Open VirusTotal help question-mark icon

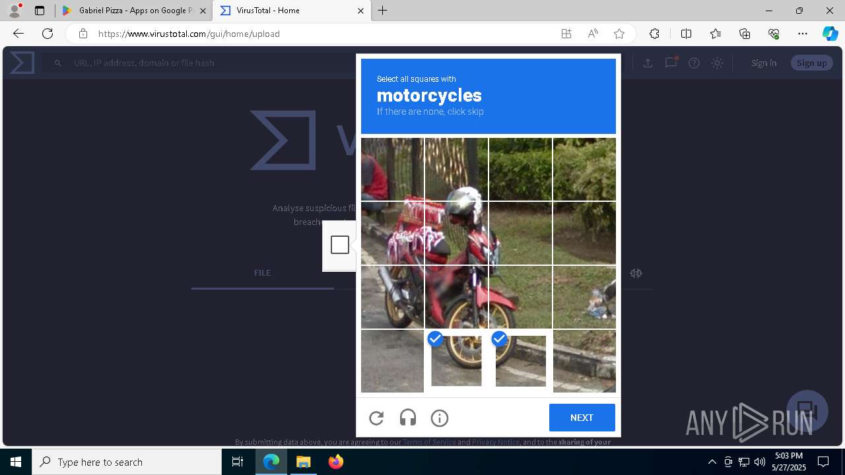(694, 63)
